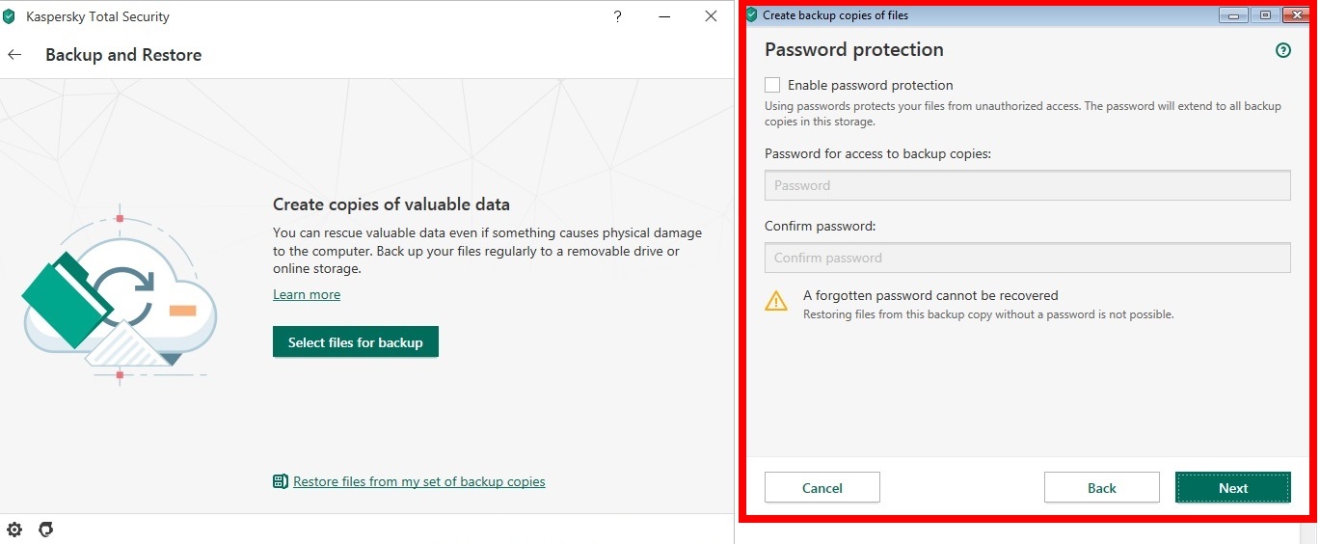Focus the Confirm password field
This screenshot has height=544, width=1320.
pyautogui.click(x=1027, y=258)
